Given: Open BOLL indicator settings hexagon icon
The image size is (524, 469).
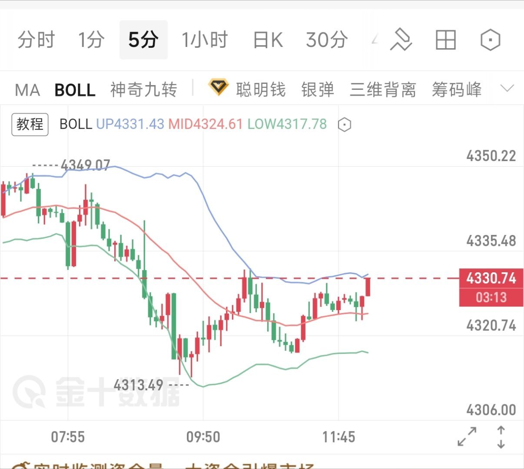Looking at the screenshot, I should tap(344, 125).
